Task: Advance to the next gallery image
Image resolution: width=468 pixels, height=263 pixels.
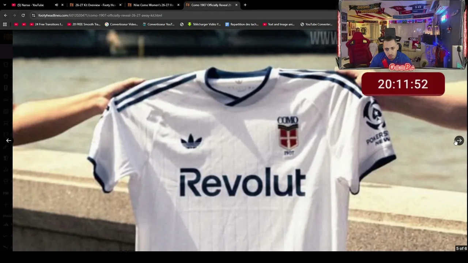Action: [459, 141]
